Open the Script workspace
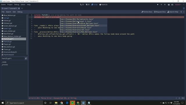 point(94,5)
